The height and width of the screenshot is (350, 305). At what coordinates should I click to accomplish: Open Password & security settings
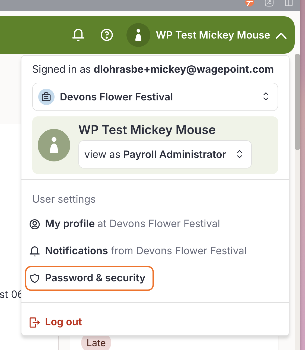pos(90,278)
